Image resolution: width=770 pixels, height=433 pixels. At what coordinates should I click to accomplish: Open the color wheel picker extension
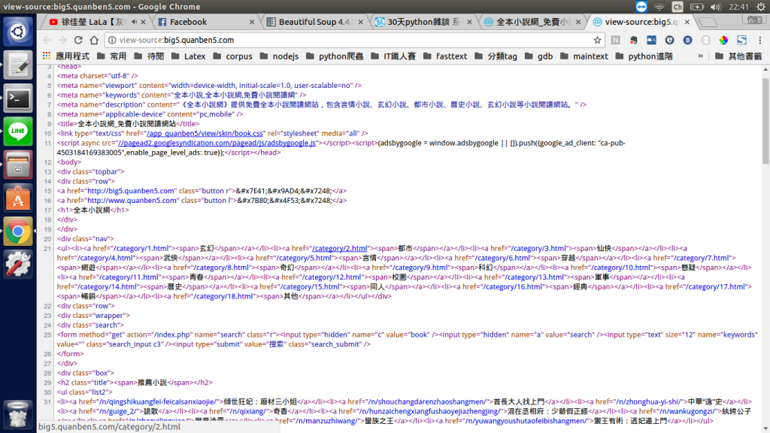tap(723, 40)
